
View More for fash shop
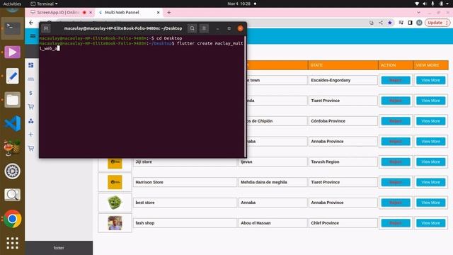coord(430,223)
